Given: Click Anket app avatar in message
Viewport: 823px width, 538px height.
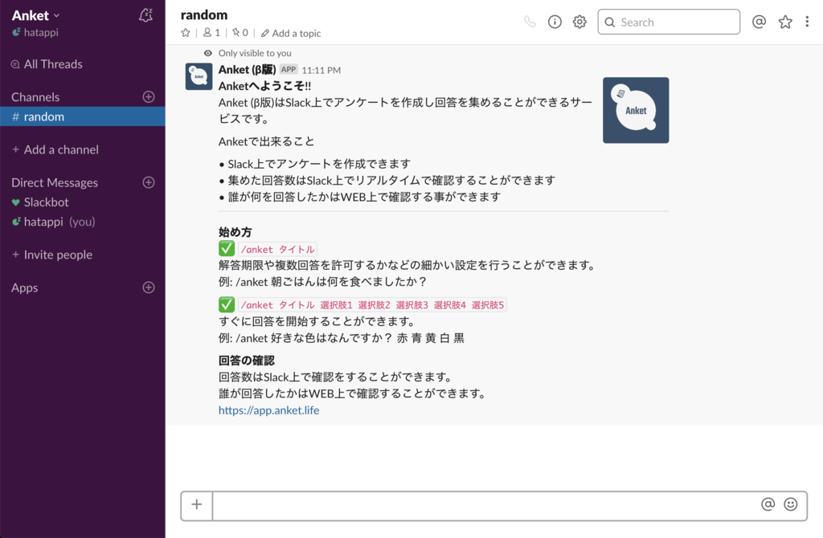Looking at the screenshot, I should 199,76.
